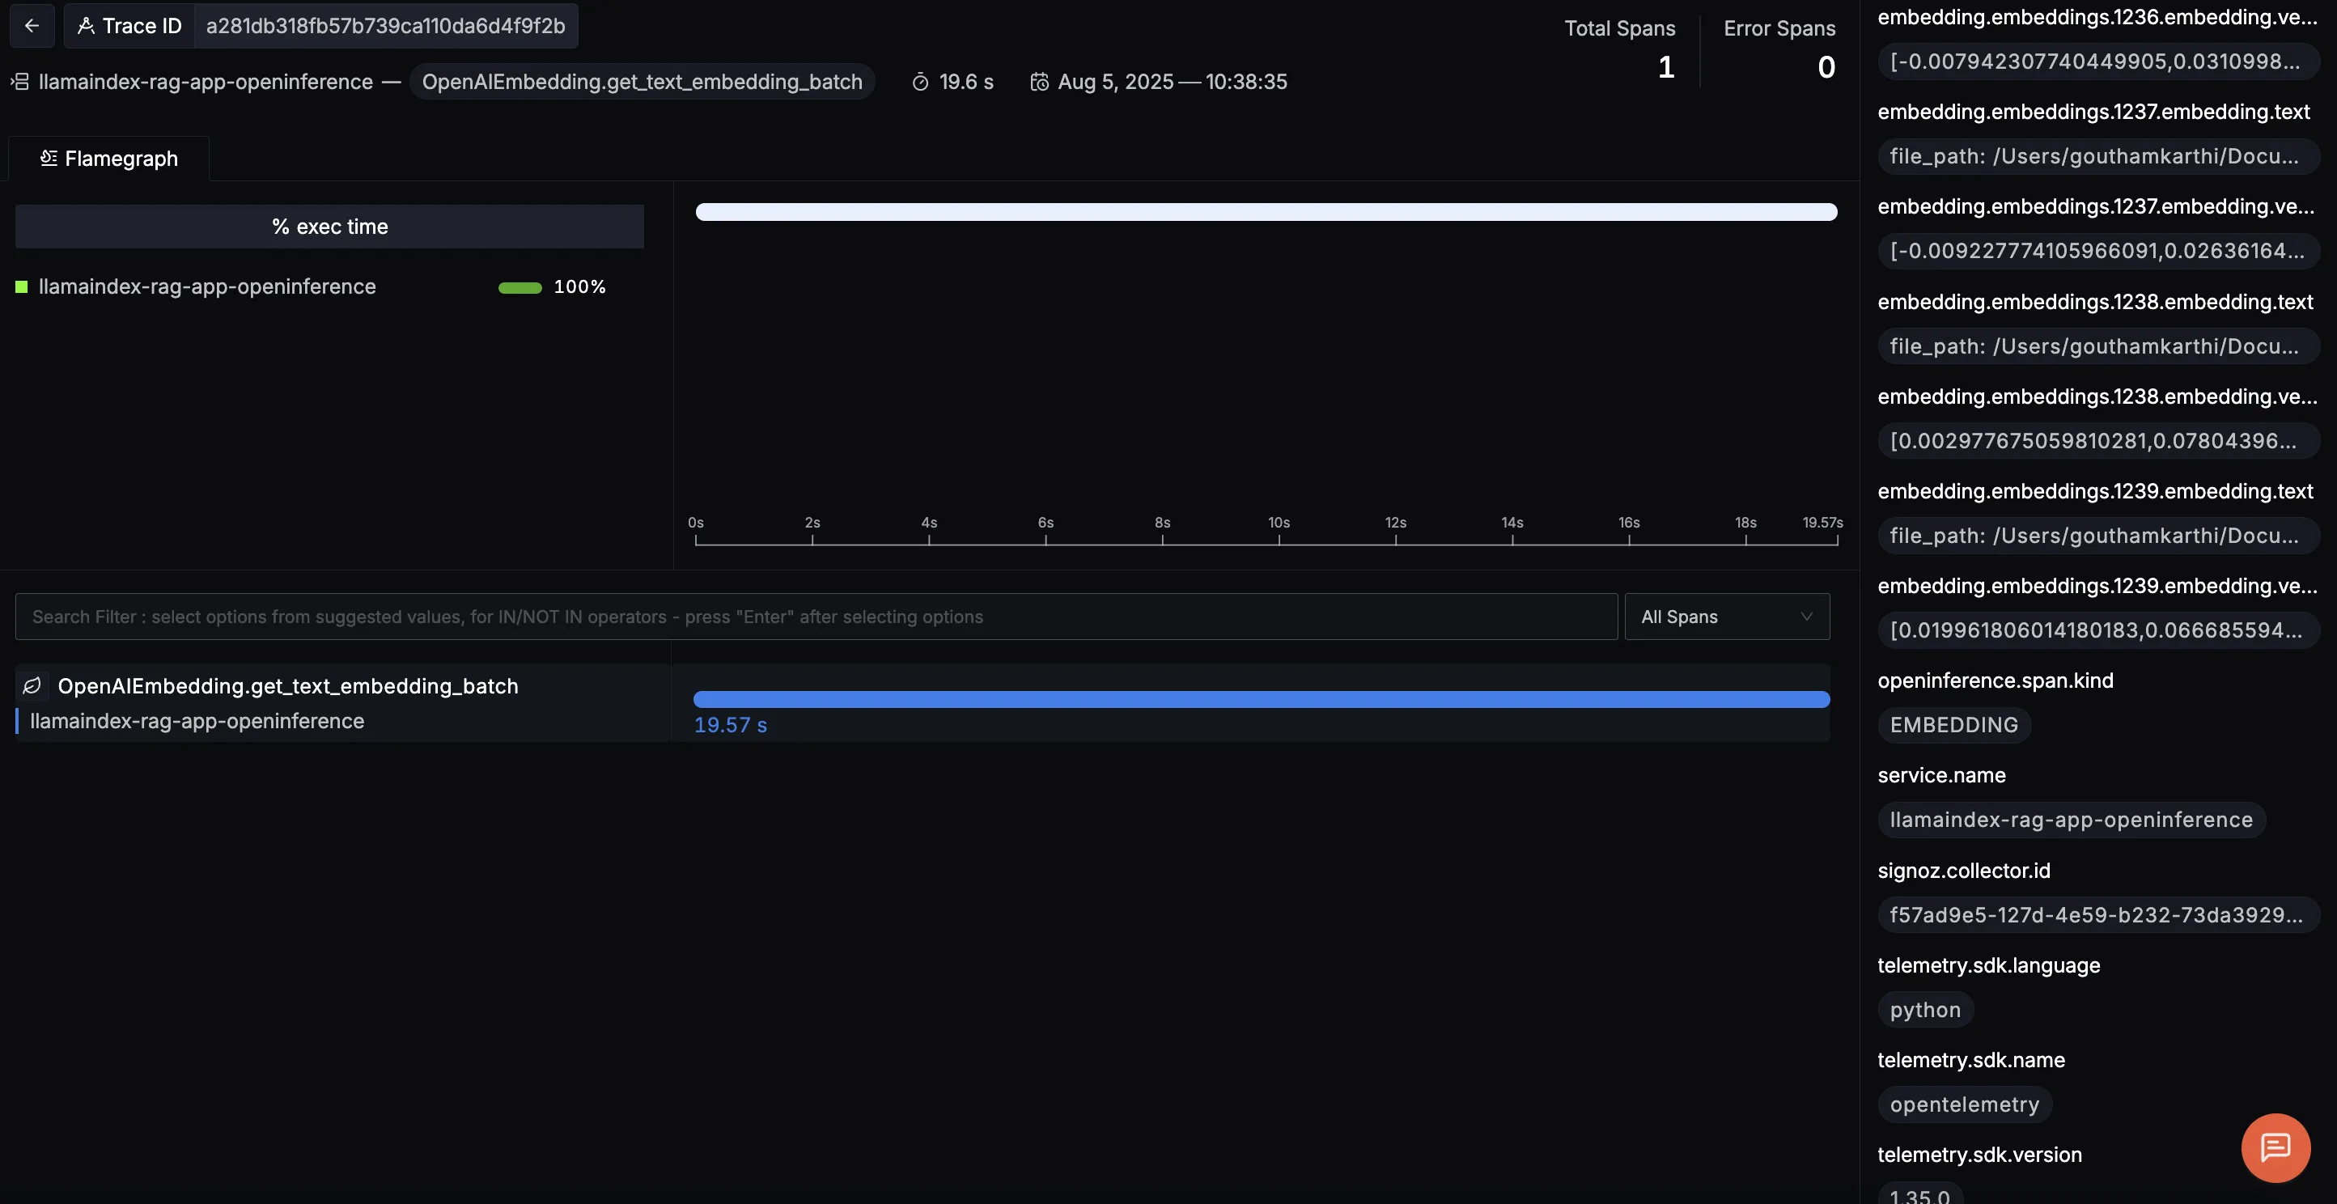Image resolution: width=2337 pixels, height=1204 pixels.
Task: Click the vector value starting [0.01996180...
Action: click(x=2097, y=630)
